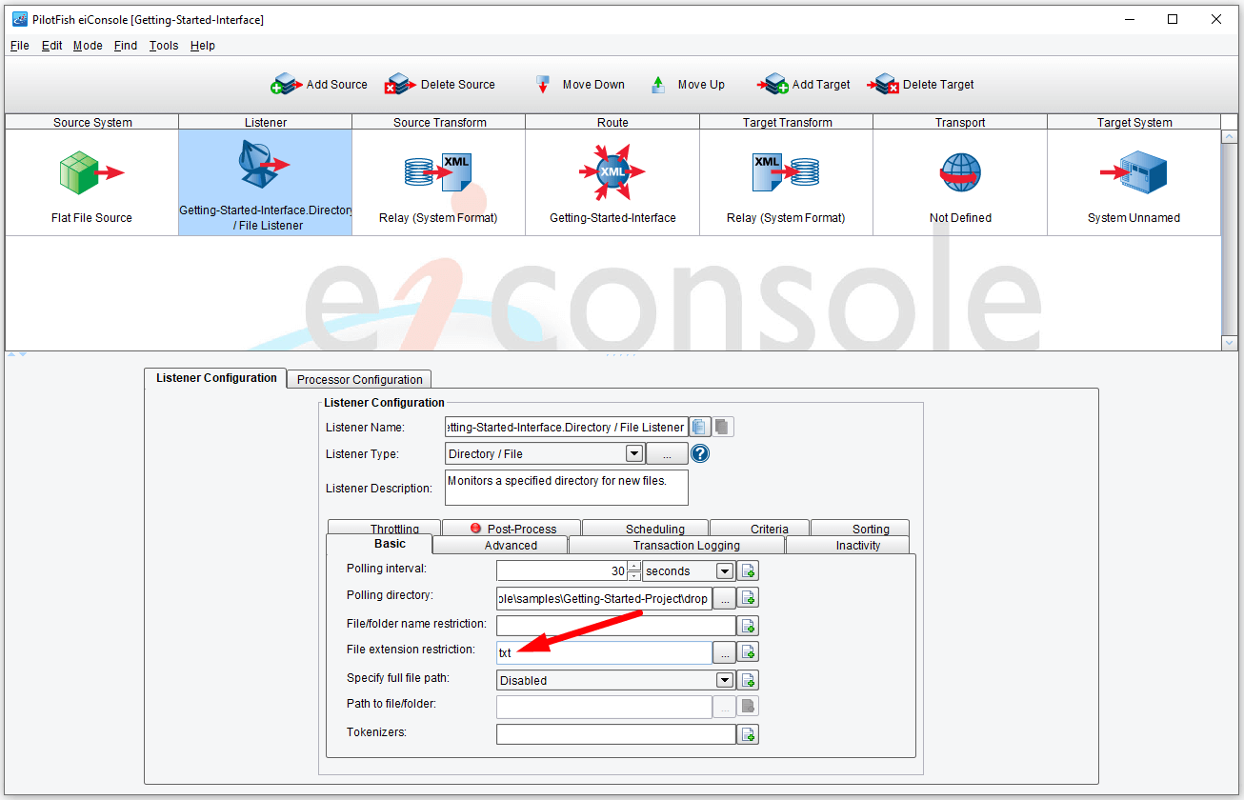Switch to the Advanced tab
Image resolution: width=1244 pixels, height=800 pixels.
click(x=500, y=545)
